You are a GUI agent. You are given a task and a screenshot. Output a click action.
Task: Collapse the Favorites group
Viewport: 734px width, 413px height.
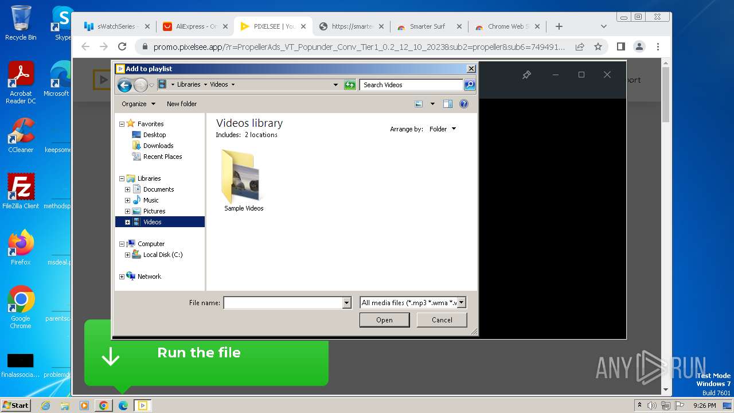pos(122,124)
